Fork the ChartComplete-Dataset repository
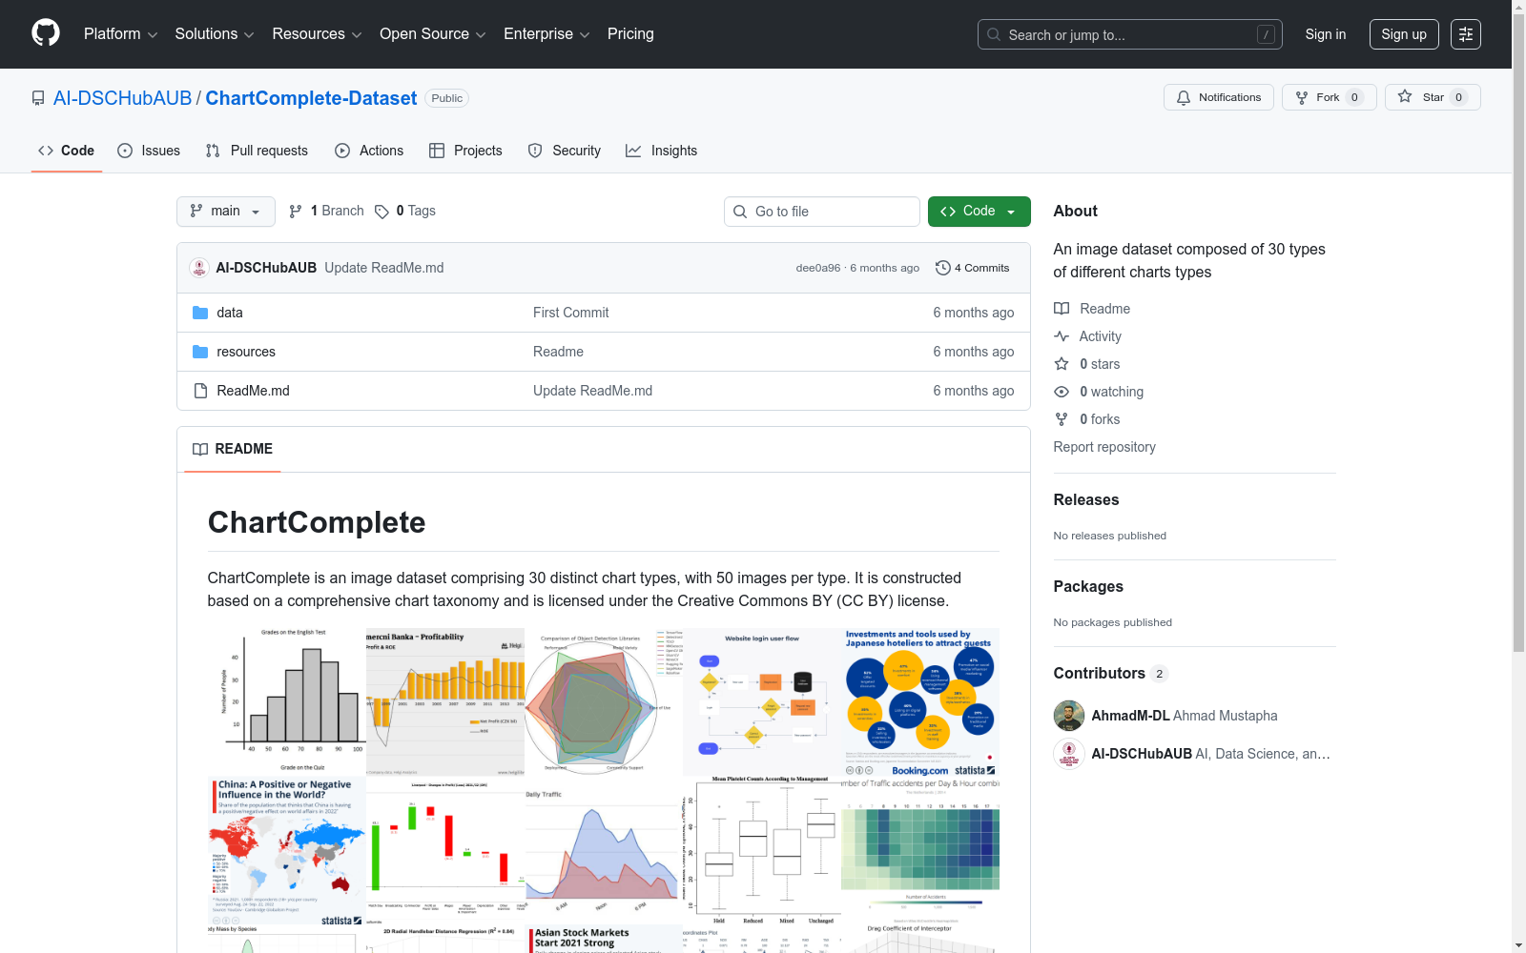1526x953 pixels. click(1329, 97)
